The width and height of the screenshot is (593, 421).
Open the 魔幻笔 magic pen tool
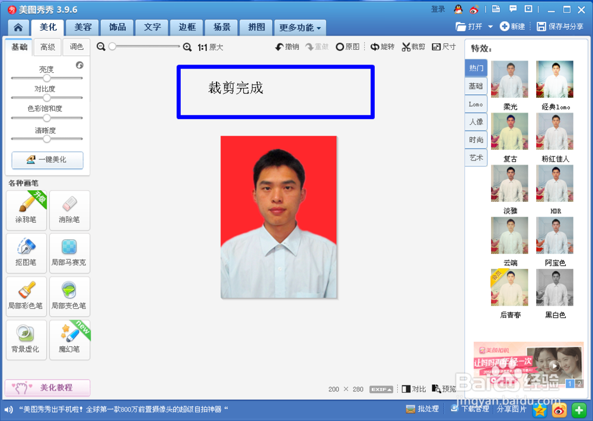[69, 340]
